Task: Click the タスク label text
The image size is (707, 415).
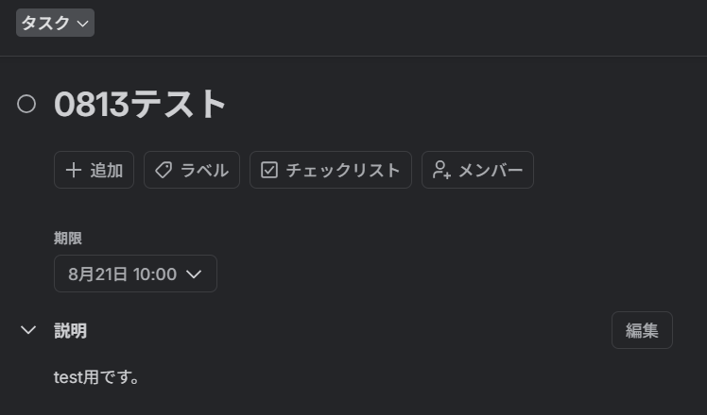Action: (x=45, y=23)
